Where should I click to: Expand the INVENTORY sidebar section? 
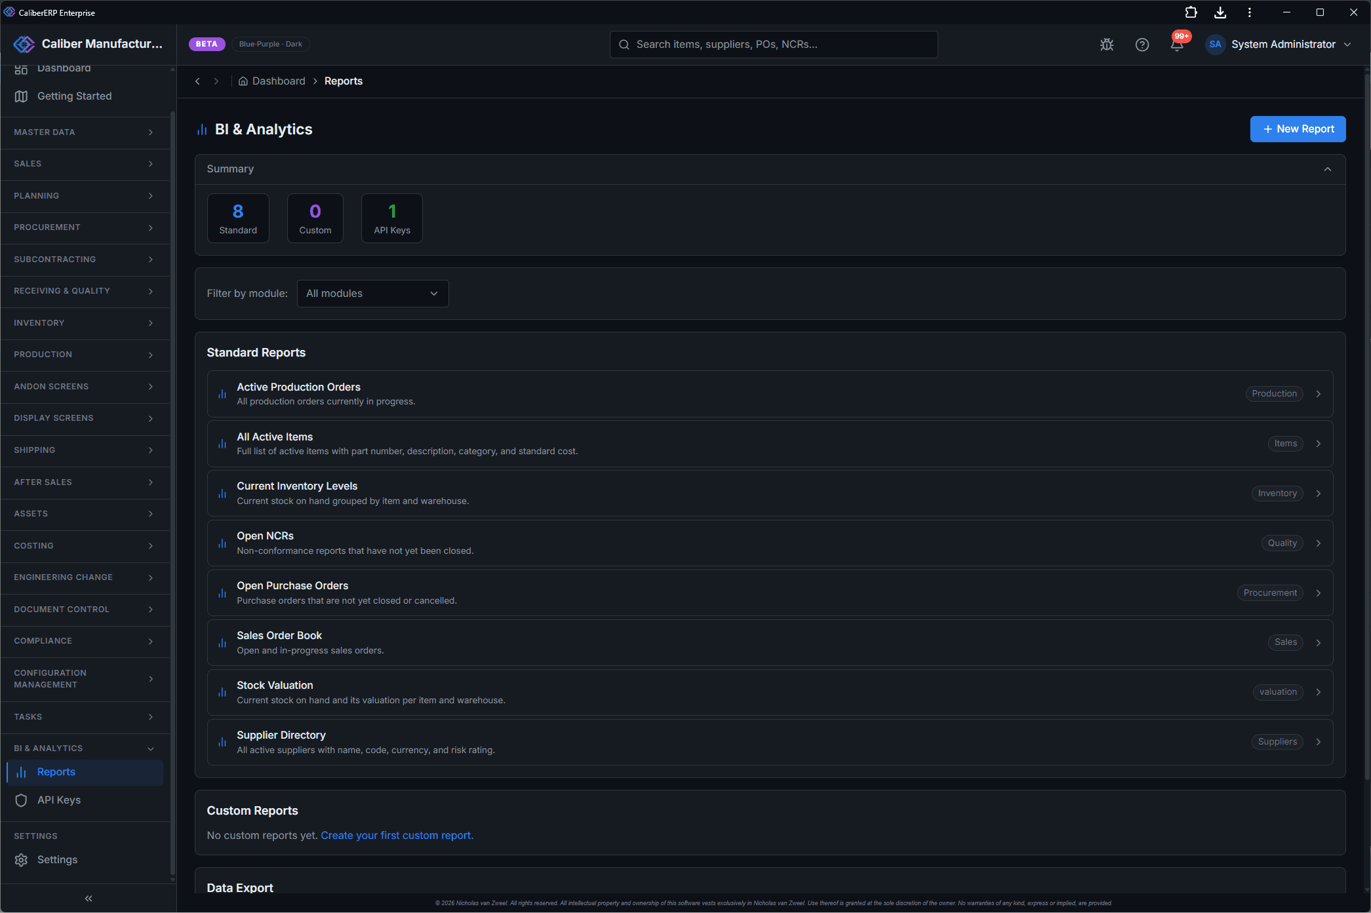(85, 323)
